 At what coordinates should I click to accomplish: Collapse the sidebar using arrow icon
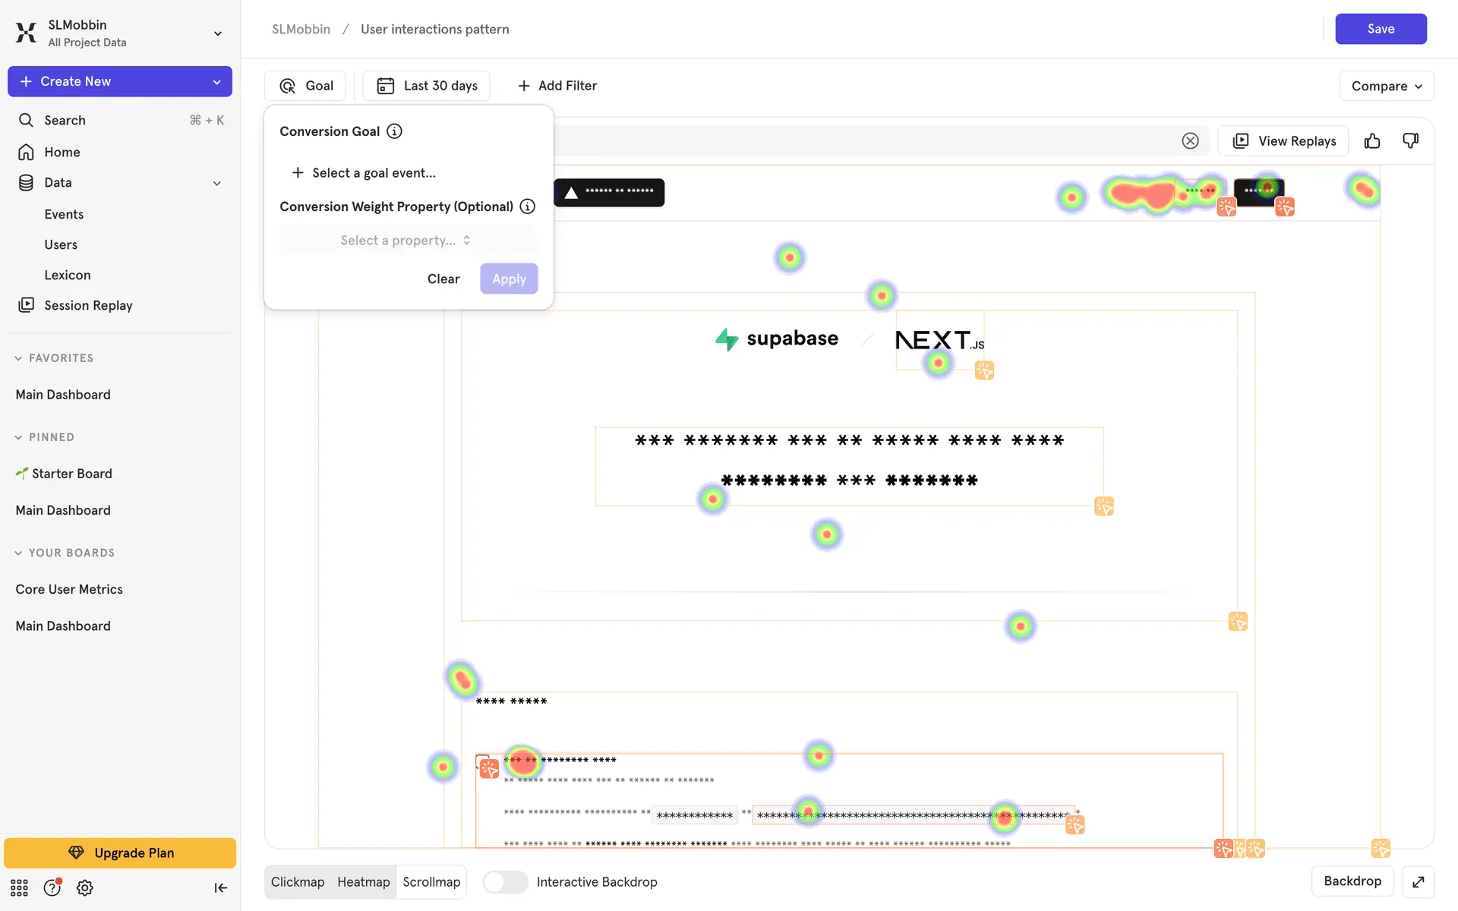220,887
